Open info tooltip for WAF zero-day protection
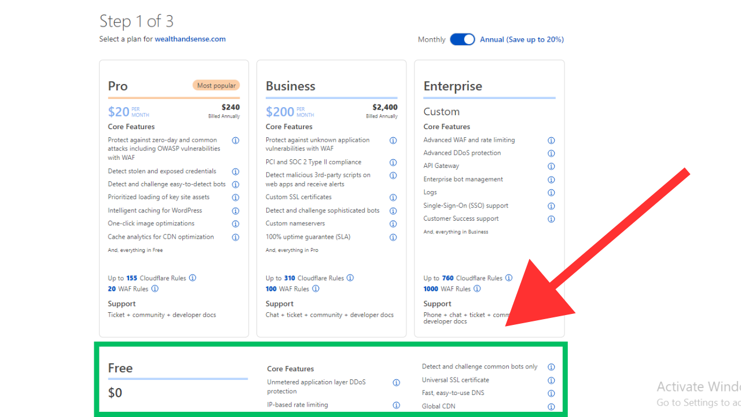This screenshot has width=741, height=417. pos(235,140)
